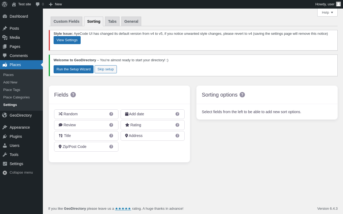Click the help icon on Rating field
This screenshot has width=343, height=214.
[x=177, y=125]
